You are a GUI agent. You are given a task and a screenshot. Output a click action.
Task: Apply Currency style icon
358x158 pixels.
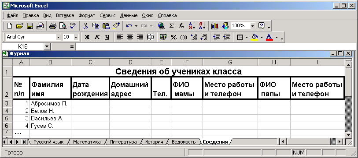(163, 37)
